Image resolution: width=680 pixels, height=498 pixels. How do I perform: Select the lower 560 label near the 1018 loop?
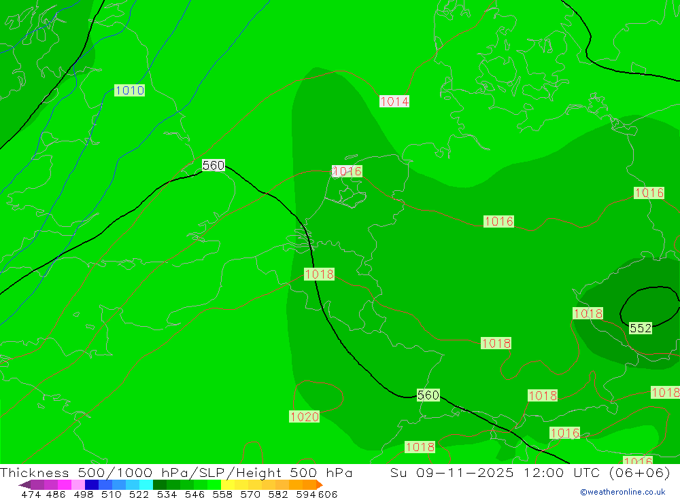tap(428, 395)
